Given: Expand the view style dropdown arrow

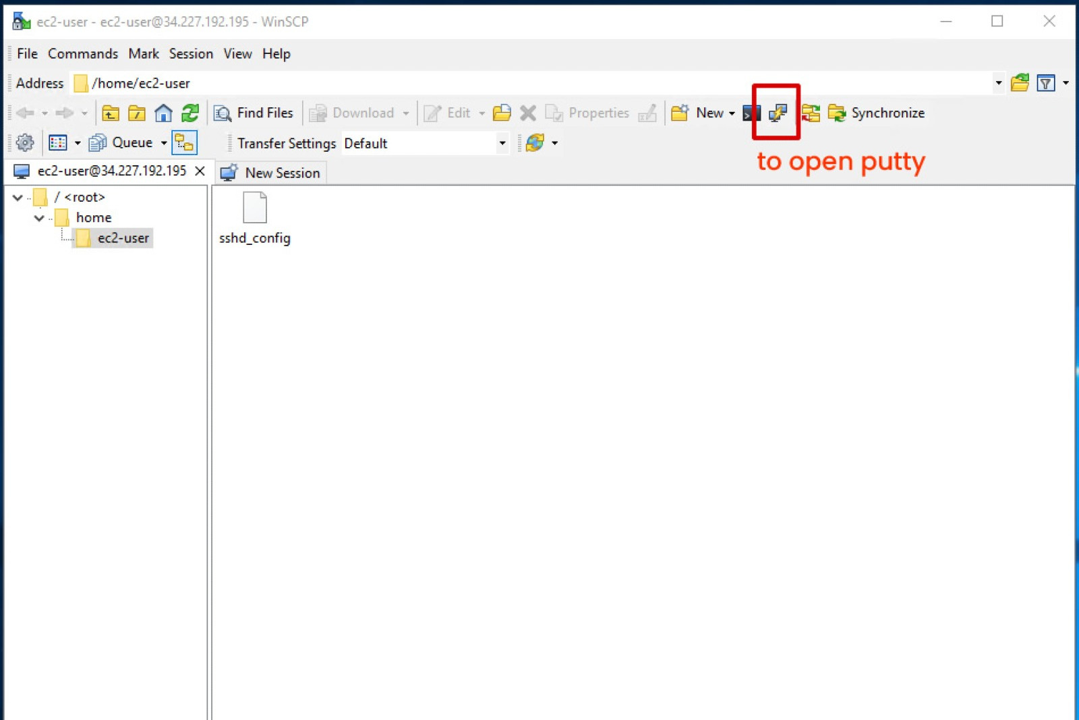Looking at the screenshot, I should point(78,143).
